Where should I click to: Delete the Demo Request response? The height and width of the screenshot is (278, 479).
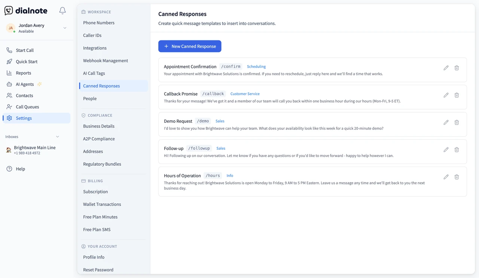click(457, 122)
